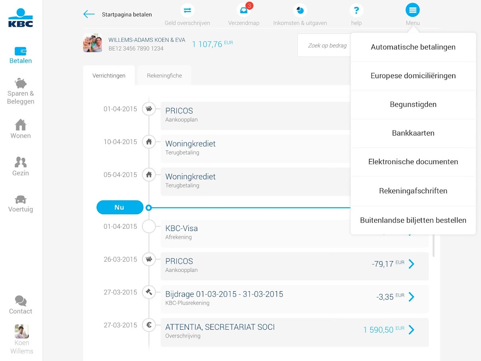481x361 pixels.
Task: Click the Nu timeline marker
Action: click(120, 207)
